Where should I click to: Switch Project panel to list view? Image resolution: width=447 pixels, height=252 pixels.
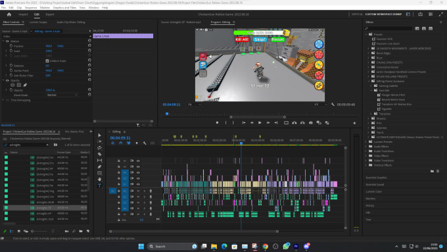(x=12, y=231)
